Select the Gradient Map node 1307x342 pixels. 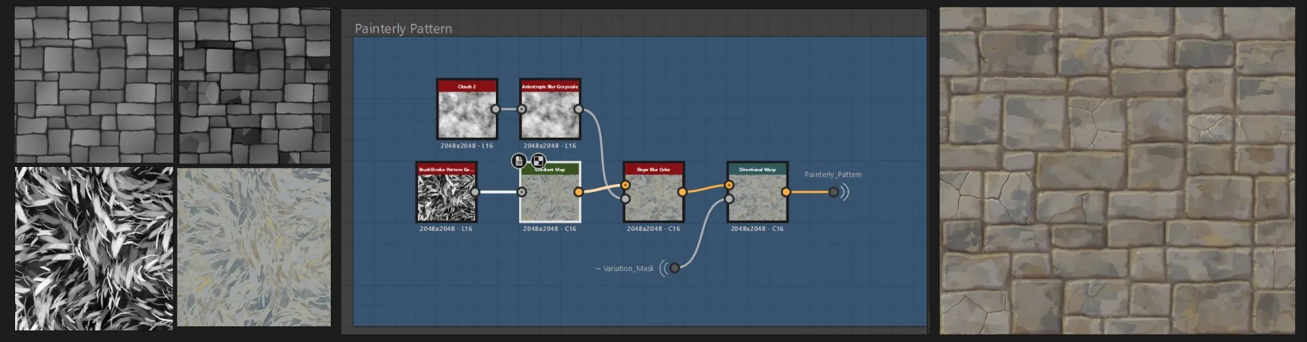[x=550, y=192]
